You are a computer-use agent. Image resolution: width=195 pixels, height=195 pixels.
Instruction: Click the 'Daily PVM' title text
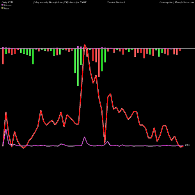coord(7,2)
